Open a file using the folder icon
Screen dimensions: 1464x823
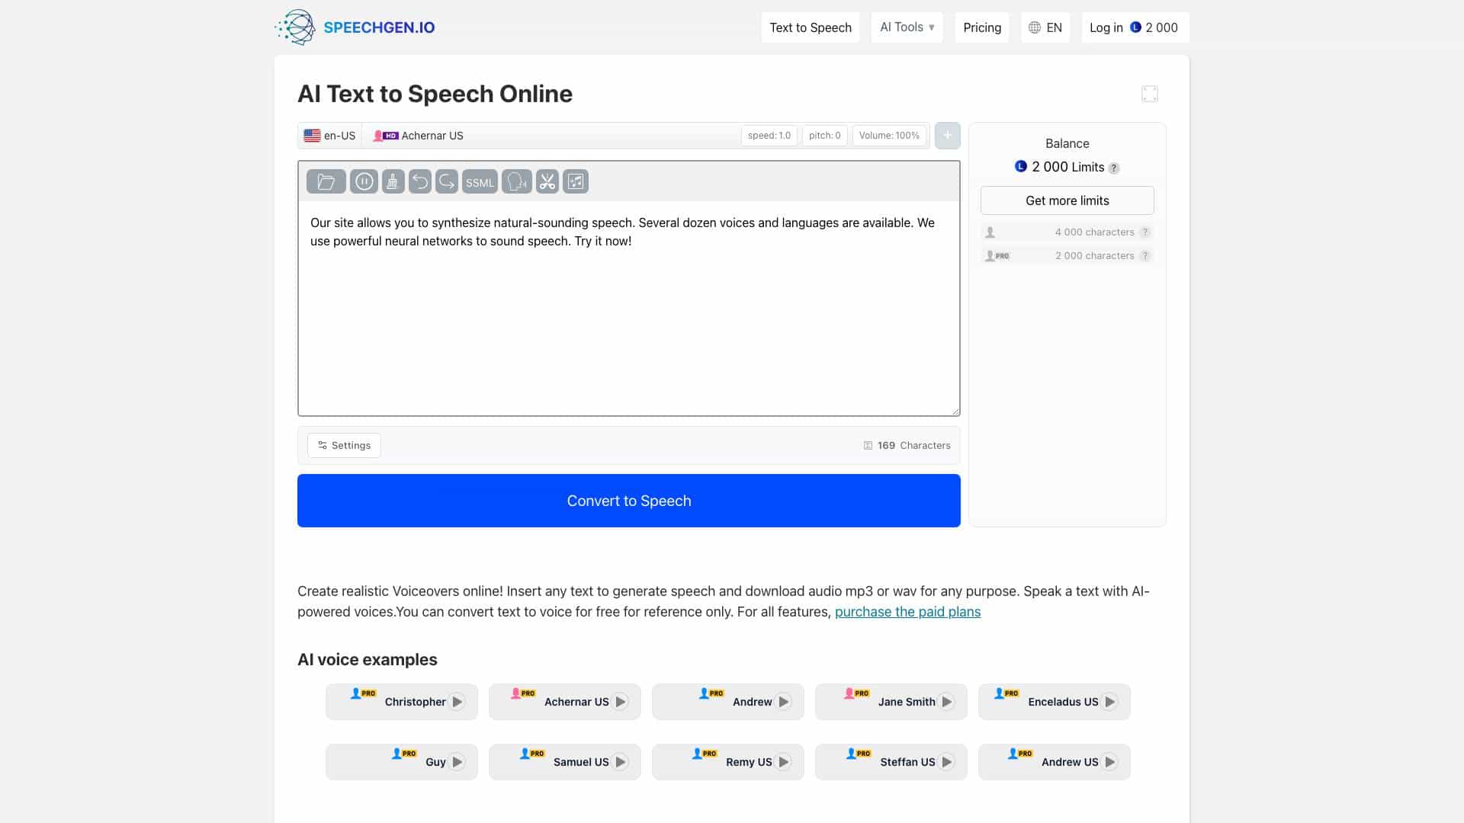click(326, 181)
